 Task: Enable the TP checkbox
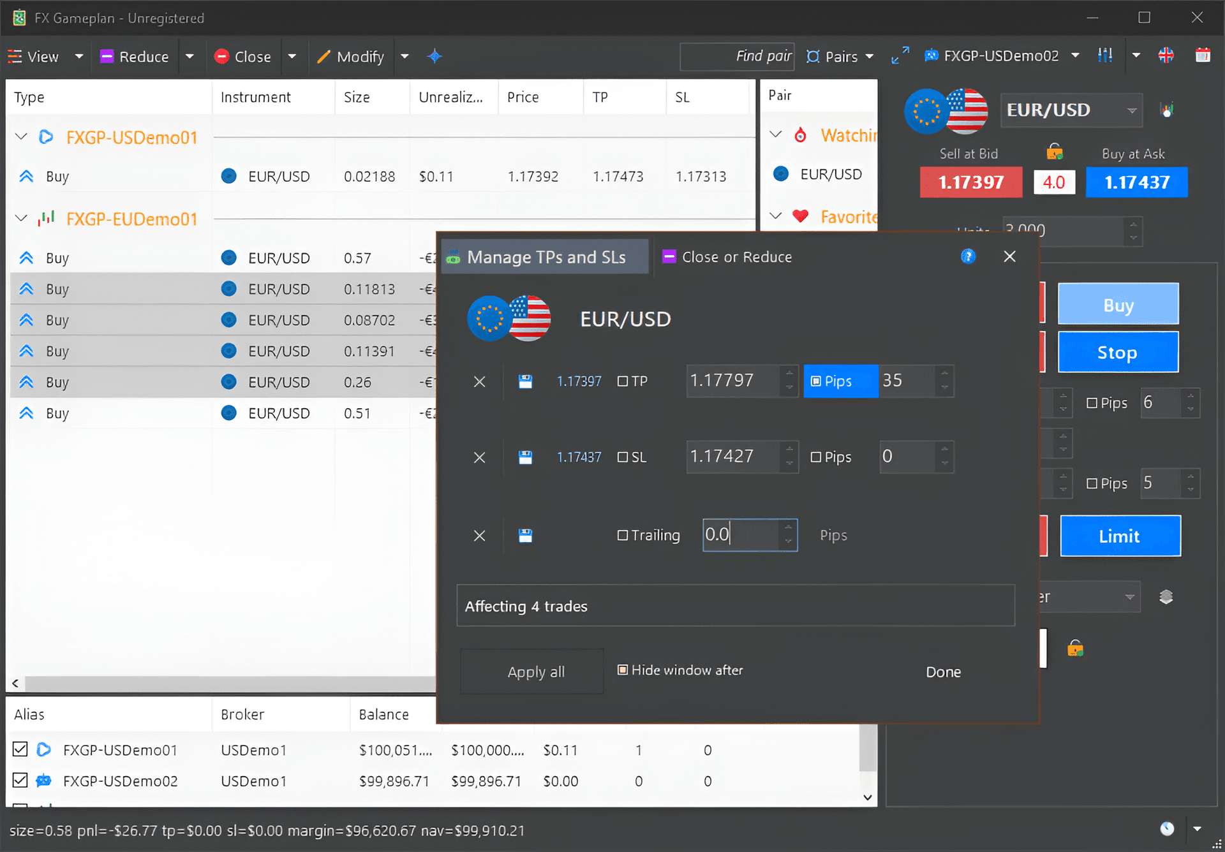point(623,381)
